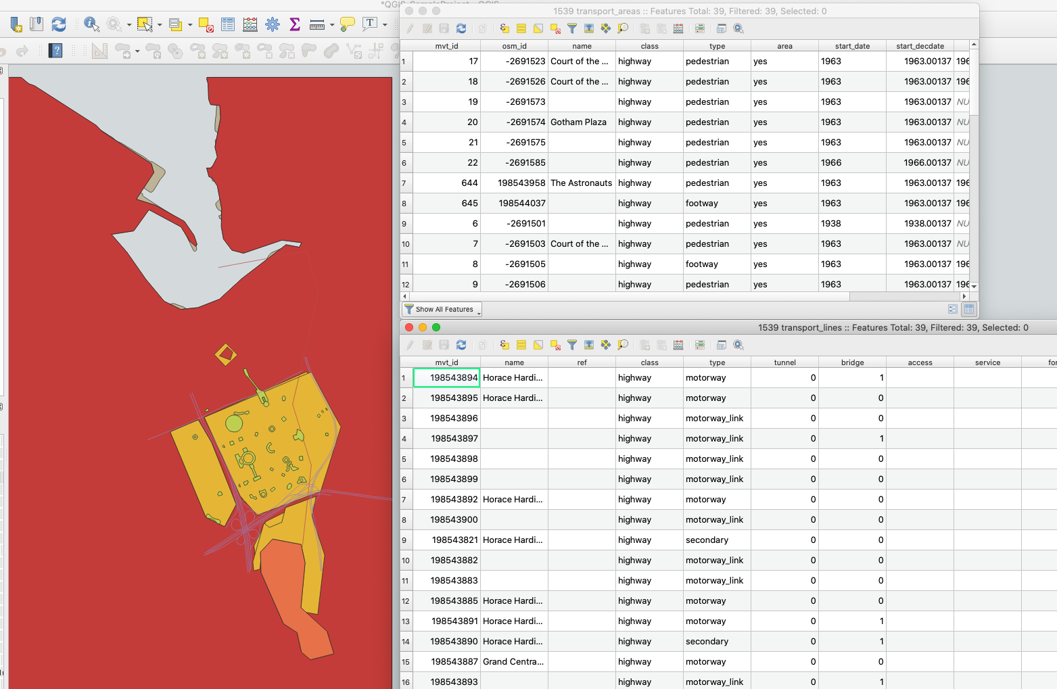Screen dimensions: 1057x689
Task: Switch transport_areas table to form view
Action: coord(953,309)
